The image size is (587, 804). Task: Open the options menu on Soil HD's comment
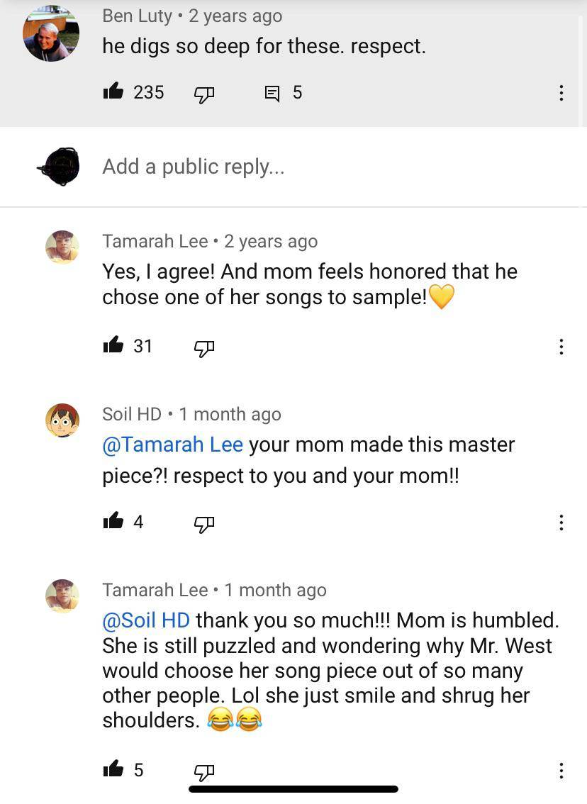[x=561, y=523]
